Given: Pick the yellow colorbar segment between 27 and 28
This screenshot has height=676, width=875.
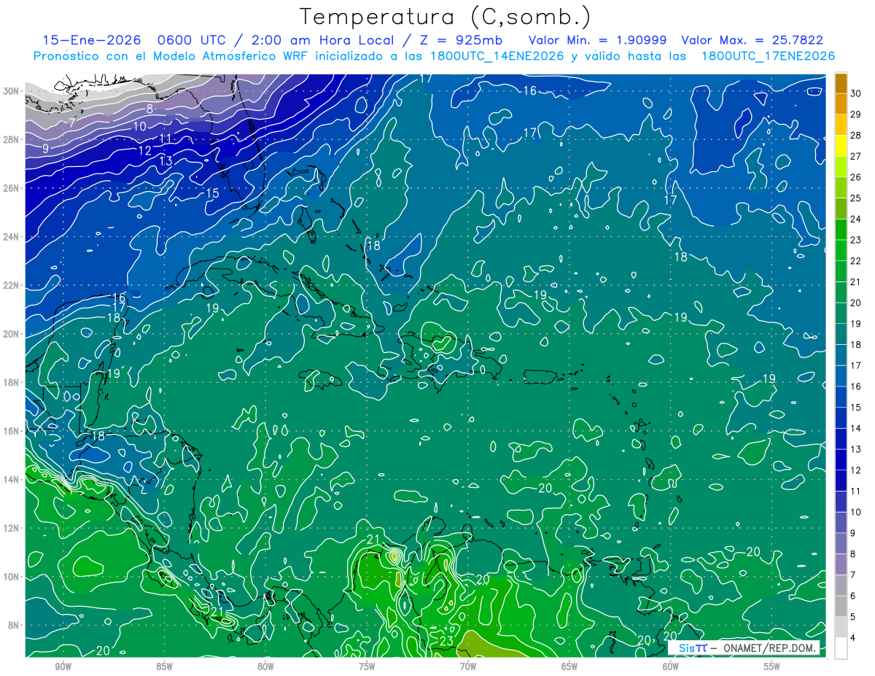Looking at the screenshot, I should tap(841, 146).
